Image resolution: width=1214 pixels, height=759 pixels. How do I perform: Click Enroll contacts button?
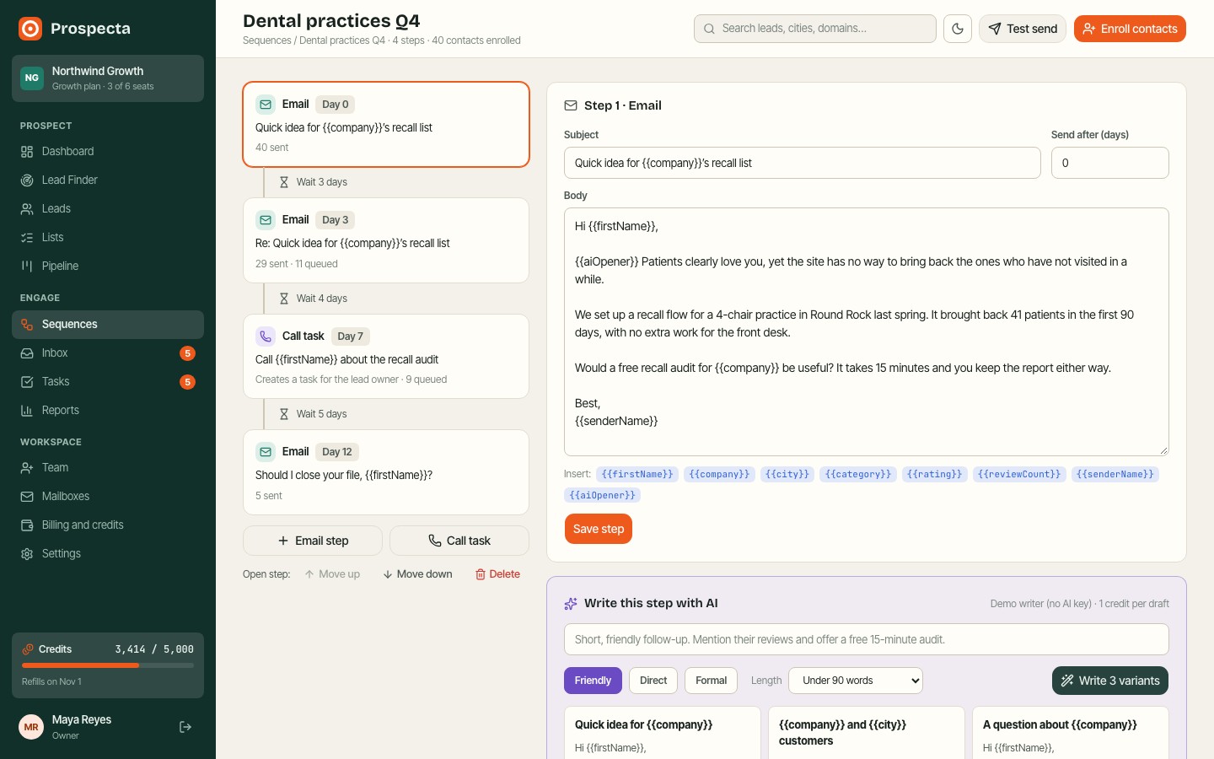(x=1130, y=29)
